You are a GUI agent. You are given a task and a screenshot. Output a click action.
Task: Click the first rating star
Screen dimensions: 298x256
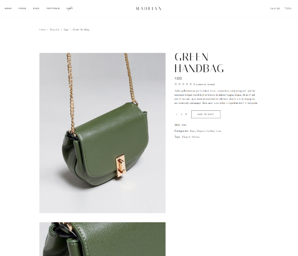(x=176, y=84)
